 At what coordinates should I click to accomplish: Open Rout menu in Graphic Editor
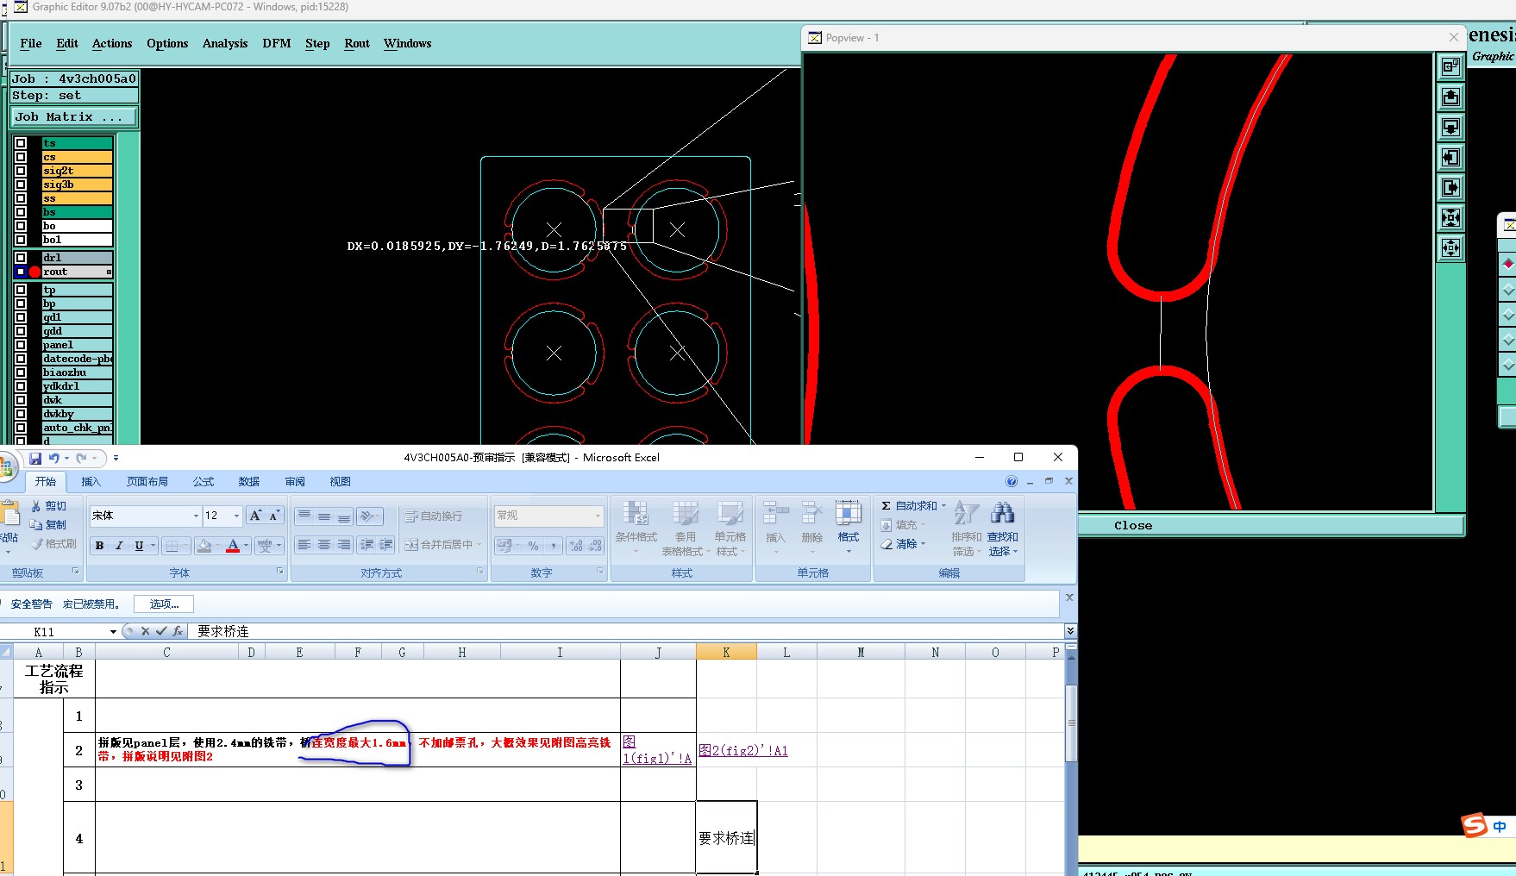pos(357,43)
